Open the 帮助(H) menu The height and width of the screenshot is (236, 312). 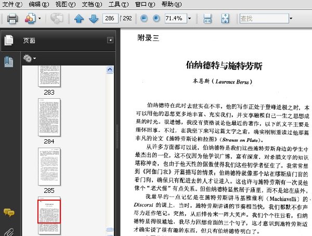(171, 4)
